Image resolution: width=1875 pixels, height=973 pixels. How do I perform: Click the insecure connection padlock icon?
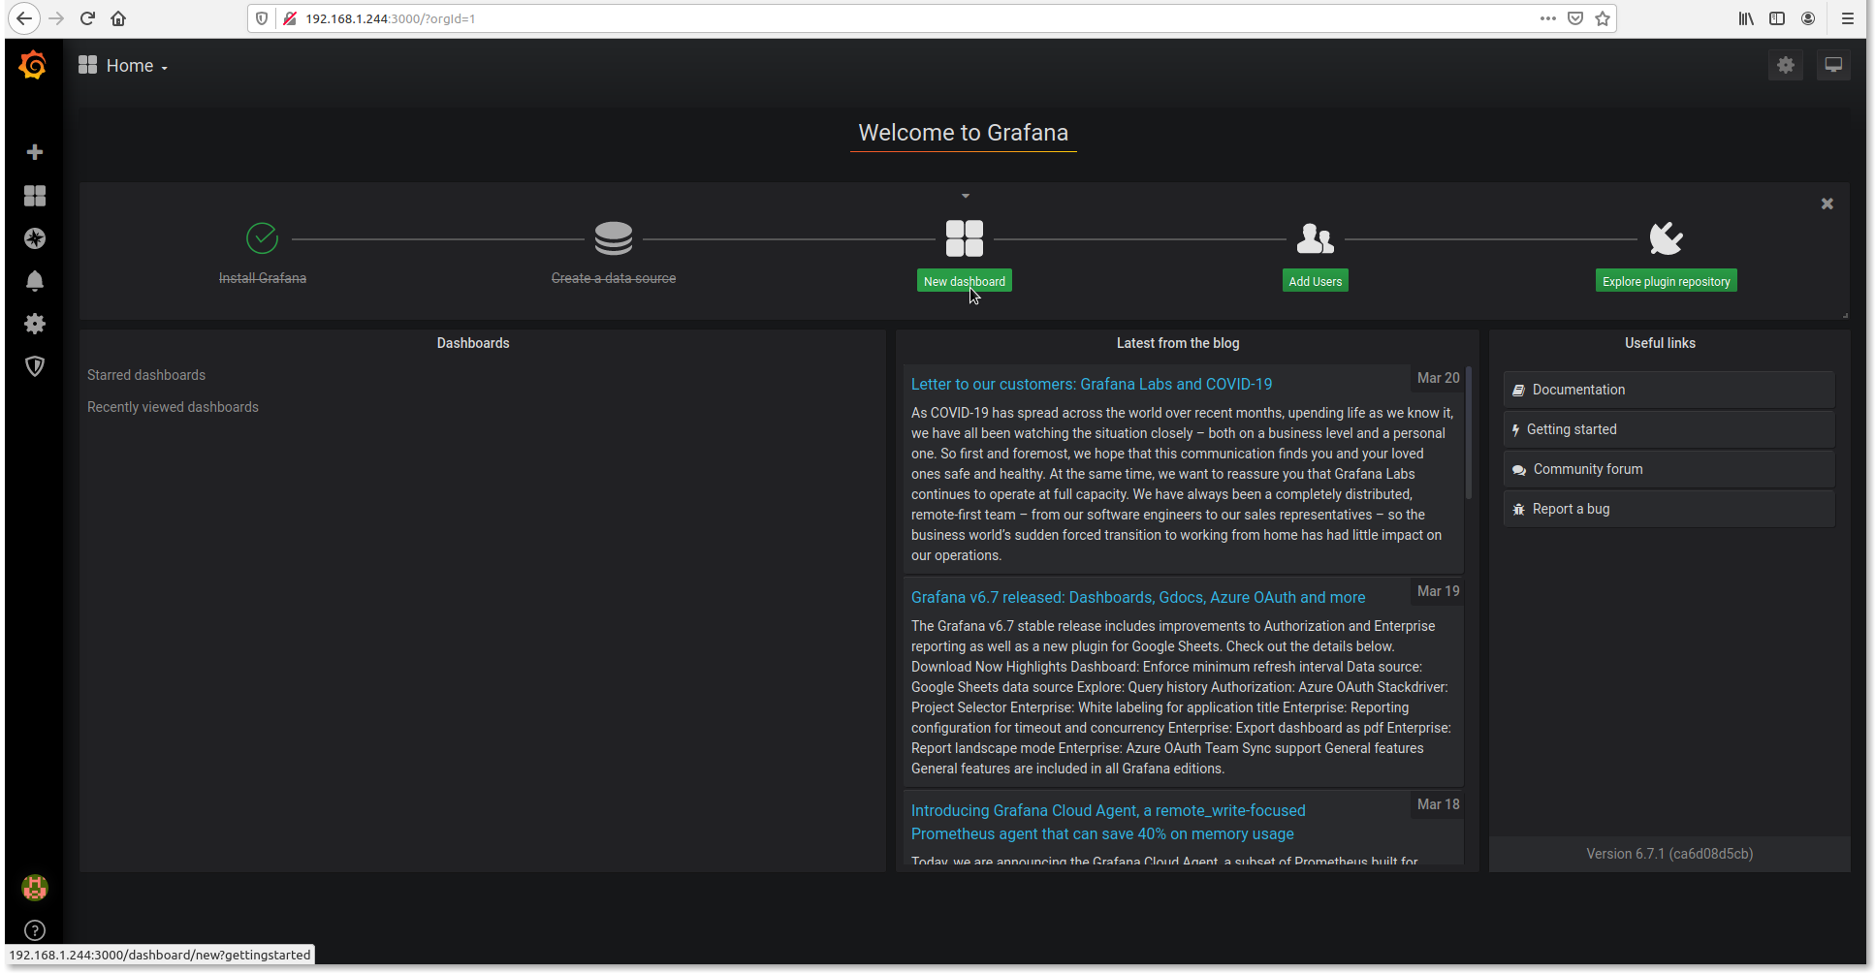(x=289, y=18)
